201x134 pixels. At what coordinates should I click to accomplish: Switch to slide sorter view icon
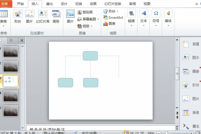[x=132, y=133]
